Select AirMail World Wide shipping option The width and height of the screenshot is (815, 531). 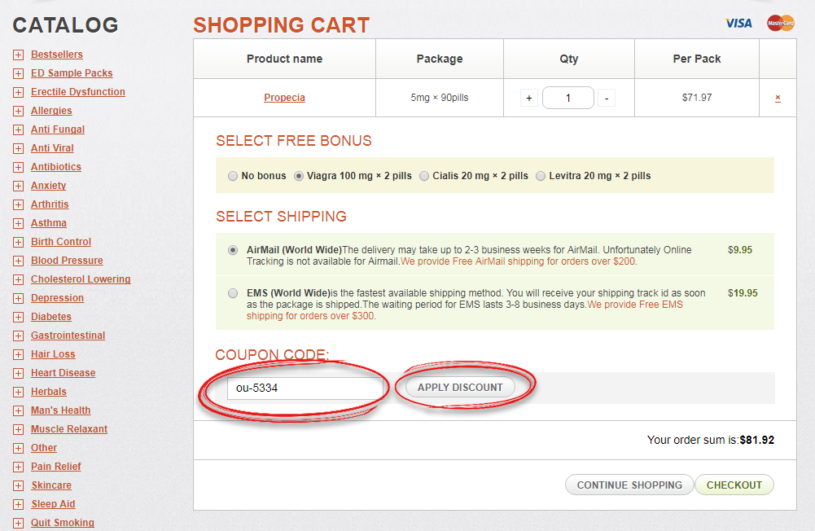(x=233, y=250)
